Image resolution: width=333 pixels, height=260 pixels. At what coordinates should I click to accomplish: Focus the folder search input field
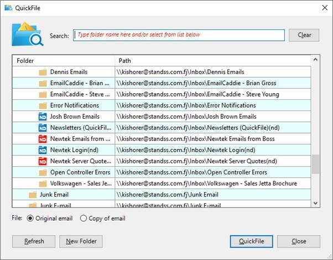click(x=179, y=35)
